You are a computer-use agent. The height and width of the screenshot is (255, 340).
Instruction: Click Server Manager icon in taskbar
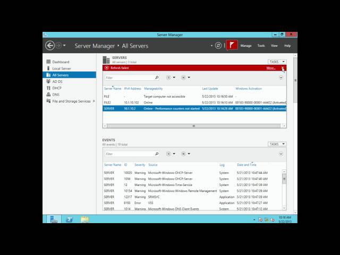[x=54, y=219]
